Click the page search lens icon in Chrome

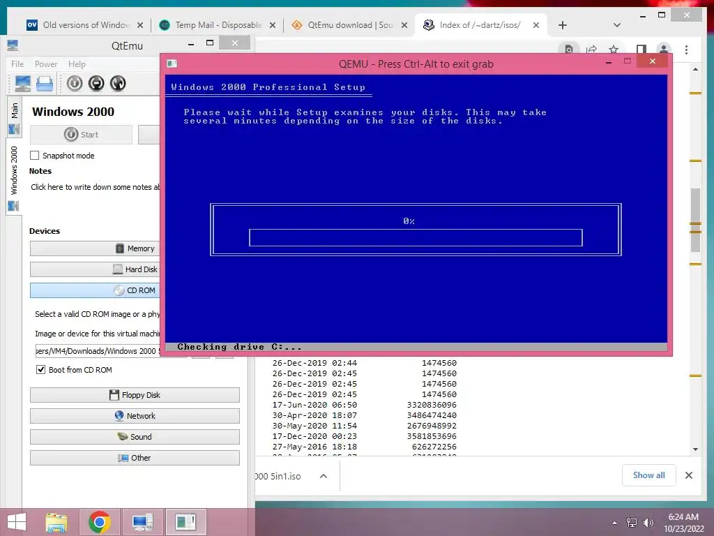569,50
